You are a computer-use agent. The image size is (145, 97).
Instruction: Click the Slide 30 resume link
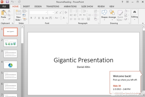point(117,86)
